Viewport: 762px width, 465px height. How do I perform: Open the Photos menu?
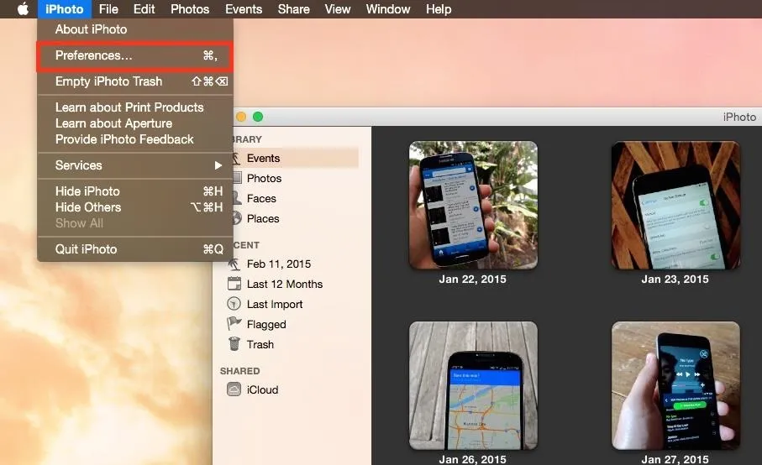point(190,9)
